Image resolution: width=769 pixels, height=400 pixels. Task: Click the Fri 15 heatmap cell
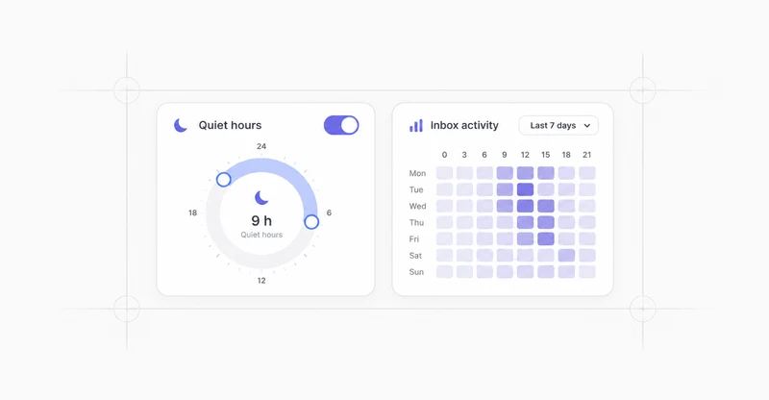[x=546, y=238]
